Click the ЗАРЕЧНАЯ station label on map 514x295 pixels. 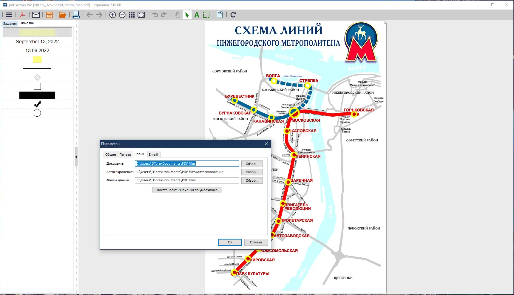[302, 180]
